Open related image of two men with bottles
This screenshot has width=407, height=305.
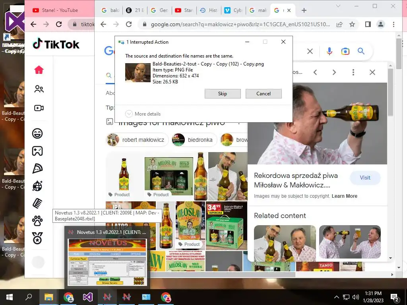click(285, 243)
